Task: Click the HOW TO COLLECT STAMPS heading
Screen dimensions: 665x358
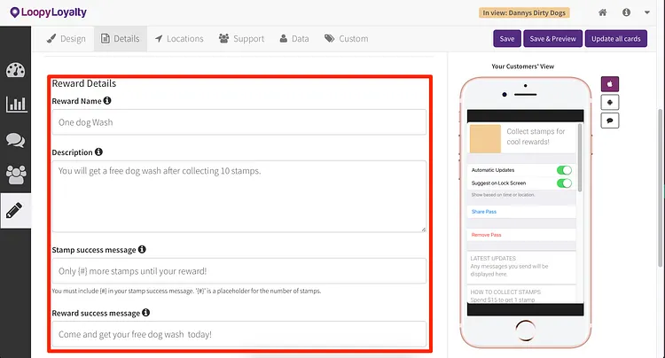Action: [x=505, y=292]
